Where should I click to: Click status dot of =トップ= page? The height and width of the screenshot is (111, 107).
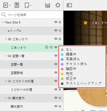click(x=60, y=31)
